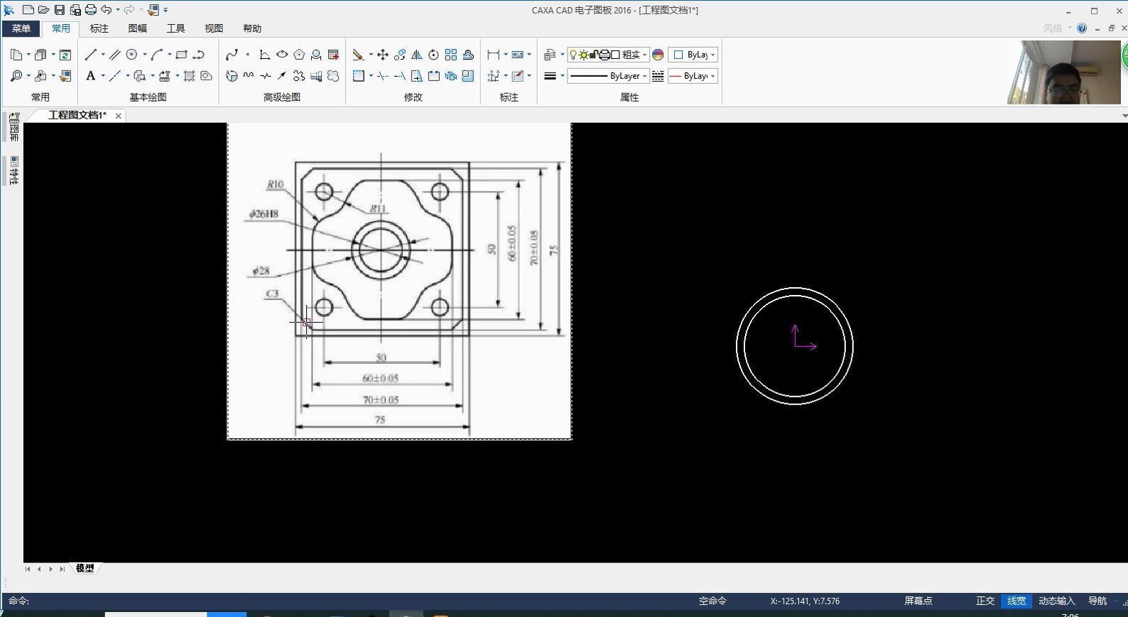The width and height of the screenshot is (1128, 617).
Task: Switch to the 图幅 ribbon tab
Action: [x=138, y=28]
